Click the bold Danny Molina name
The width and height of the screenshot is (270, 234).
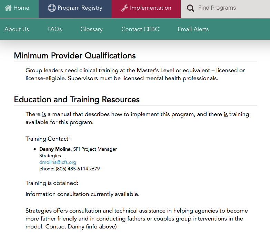(55, 149)
